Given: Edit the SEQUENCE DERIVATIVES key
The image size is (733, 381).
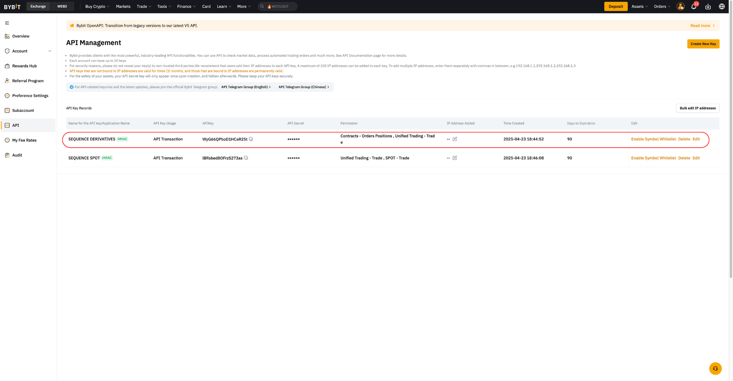Looking at the screenshot, I should point(696,139).
